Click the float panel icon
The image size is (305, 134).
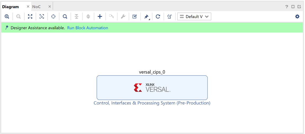coord(299,7)
